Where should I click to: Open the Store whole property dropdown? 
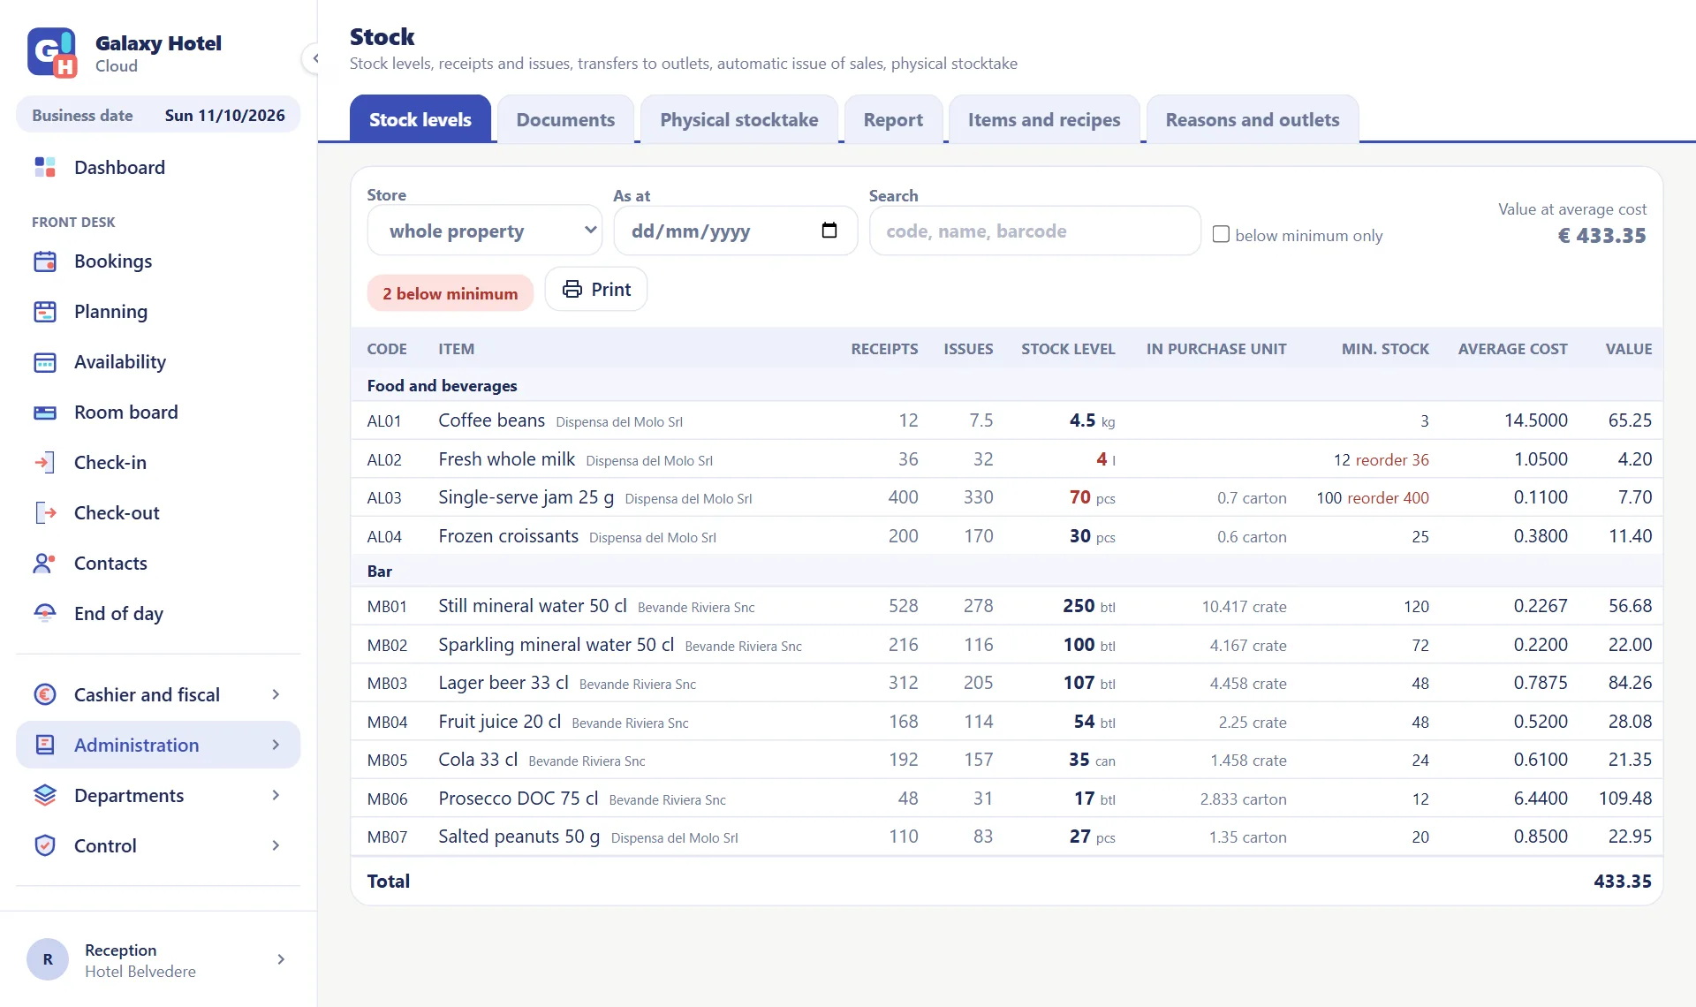point(485,231)
